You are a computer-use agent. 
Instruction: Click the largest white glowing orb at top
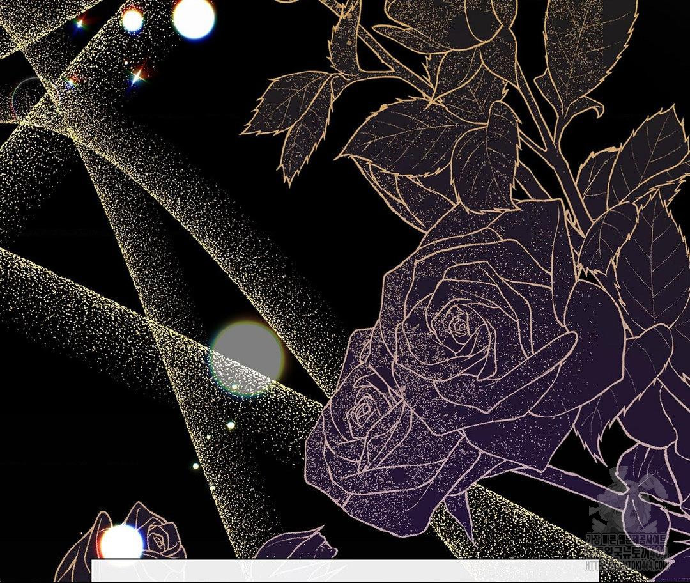pos(194,18)
